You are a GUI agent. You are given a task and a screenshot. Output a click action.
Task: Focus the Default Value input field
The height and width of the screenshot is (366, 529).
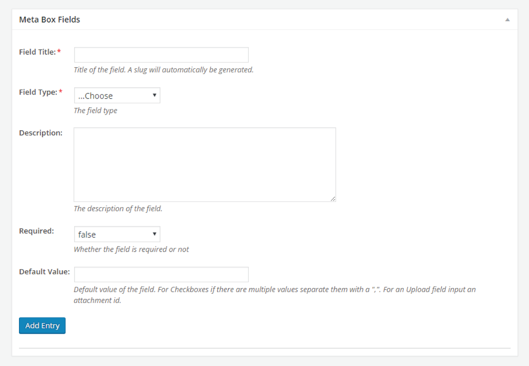coord(161,274)
